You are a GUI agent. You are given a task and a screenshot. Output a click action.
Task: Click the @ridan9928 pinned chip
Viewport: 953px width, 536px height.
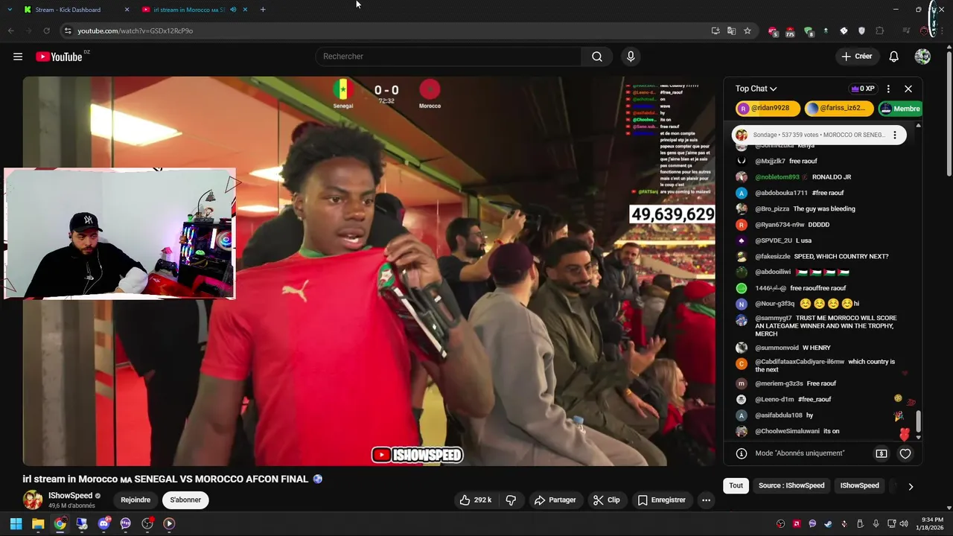point(768,109)
